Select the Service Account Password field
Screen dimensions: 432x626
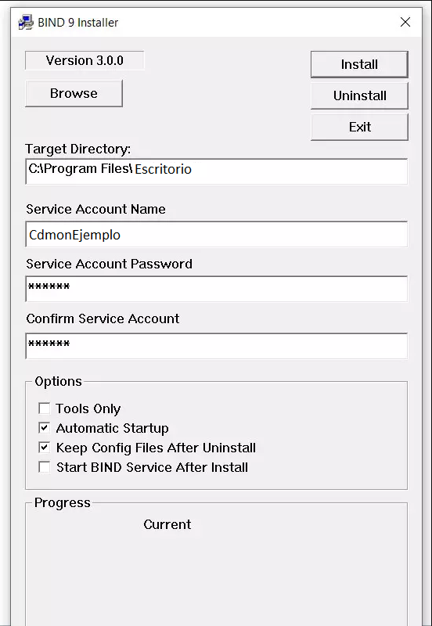[217, 289]
